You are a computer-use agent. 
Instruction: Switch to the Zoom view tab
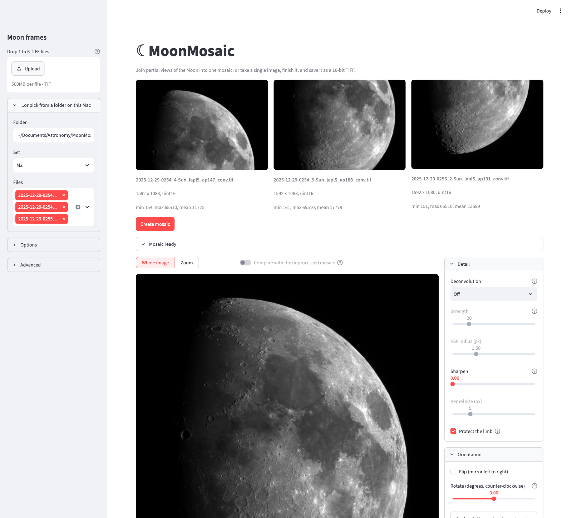[x=187, y=263]
